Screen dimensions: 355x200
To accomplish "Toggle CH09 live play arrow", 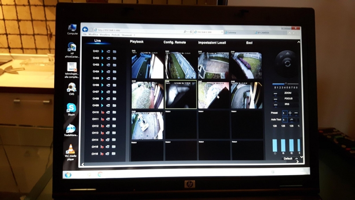I will pyautogui.click(x=103, y=105).
